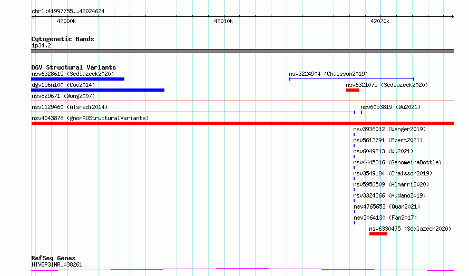Open nsv4765653 (Quan2021) variant

pos(387,206)
